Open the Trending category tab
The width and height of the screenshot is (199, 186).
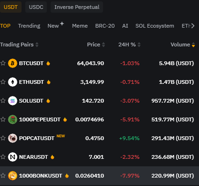coord(29,26)
